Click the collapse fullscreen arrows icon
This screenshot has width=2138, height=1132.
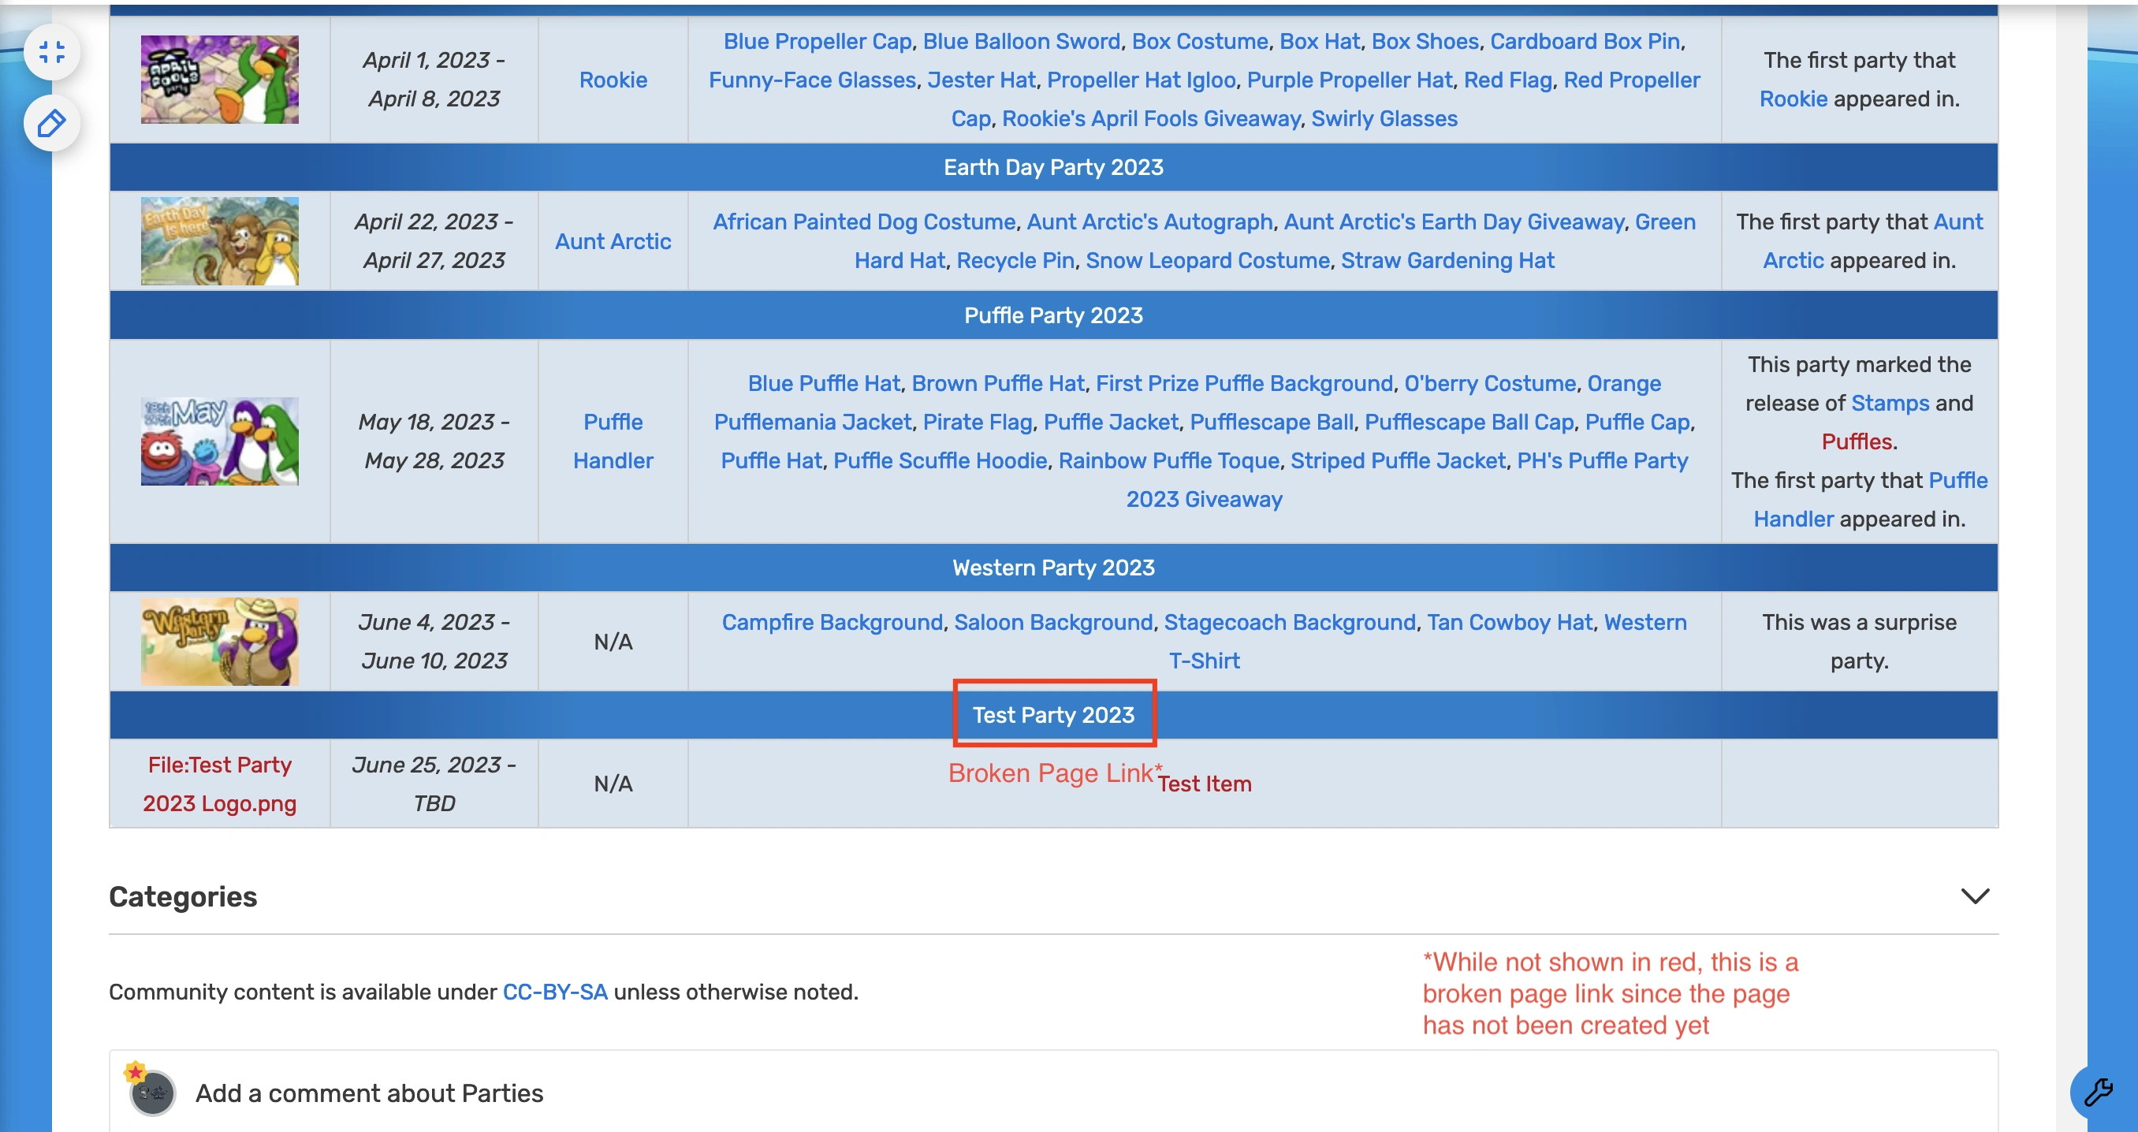(51, 52)
